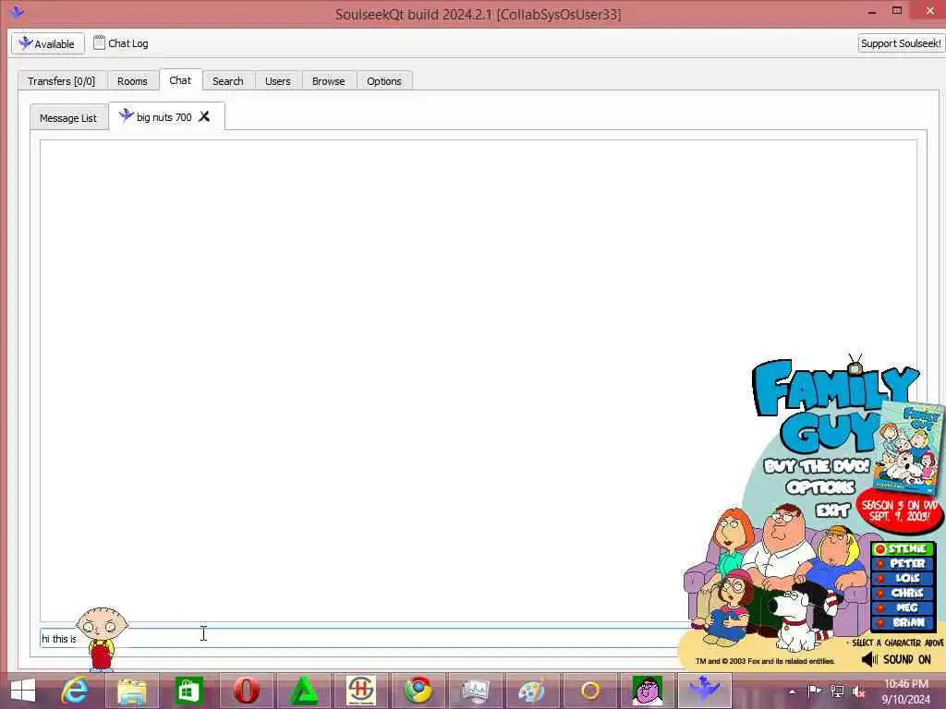This screenshot has width=946, height=709.
Task: Click the green triangle taskbar icon
Action: [303, 691]
